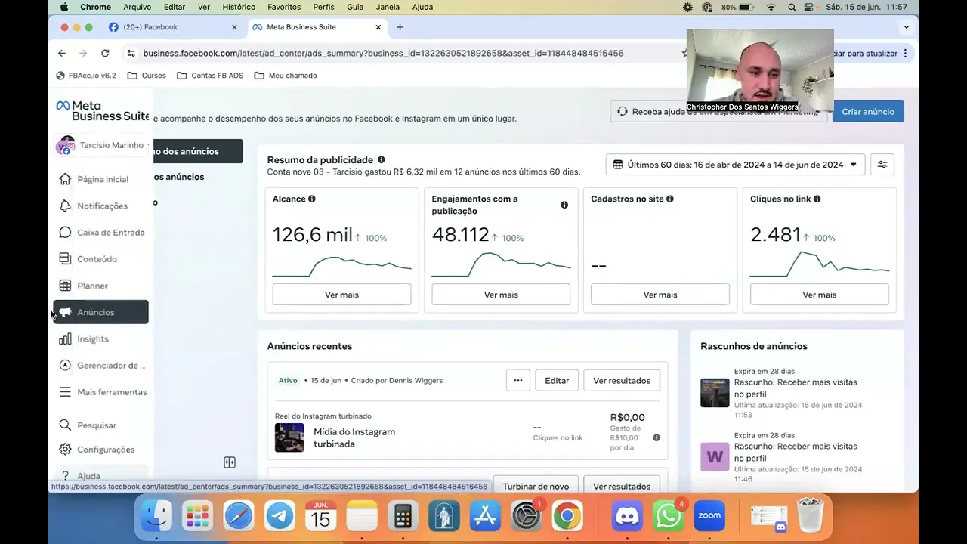Open Mídia do Instagram turbinada thumbnail
This screenshot has width=967, height=544.
coord(289,437)
